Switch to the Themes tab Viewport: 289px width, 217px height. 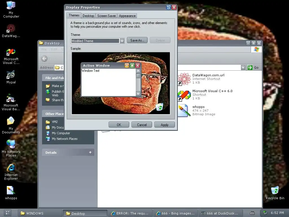[74, 15]
